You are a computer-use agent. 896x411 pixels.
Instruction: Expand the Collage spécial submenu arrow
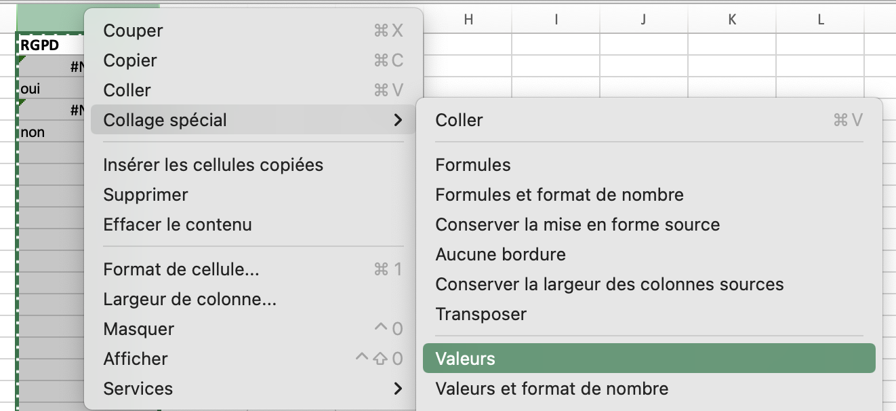397,120
